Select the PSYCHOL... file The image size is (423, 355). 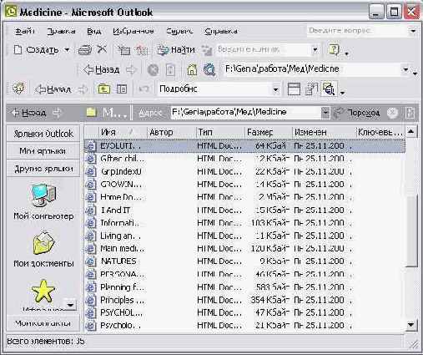(121, 313)
